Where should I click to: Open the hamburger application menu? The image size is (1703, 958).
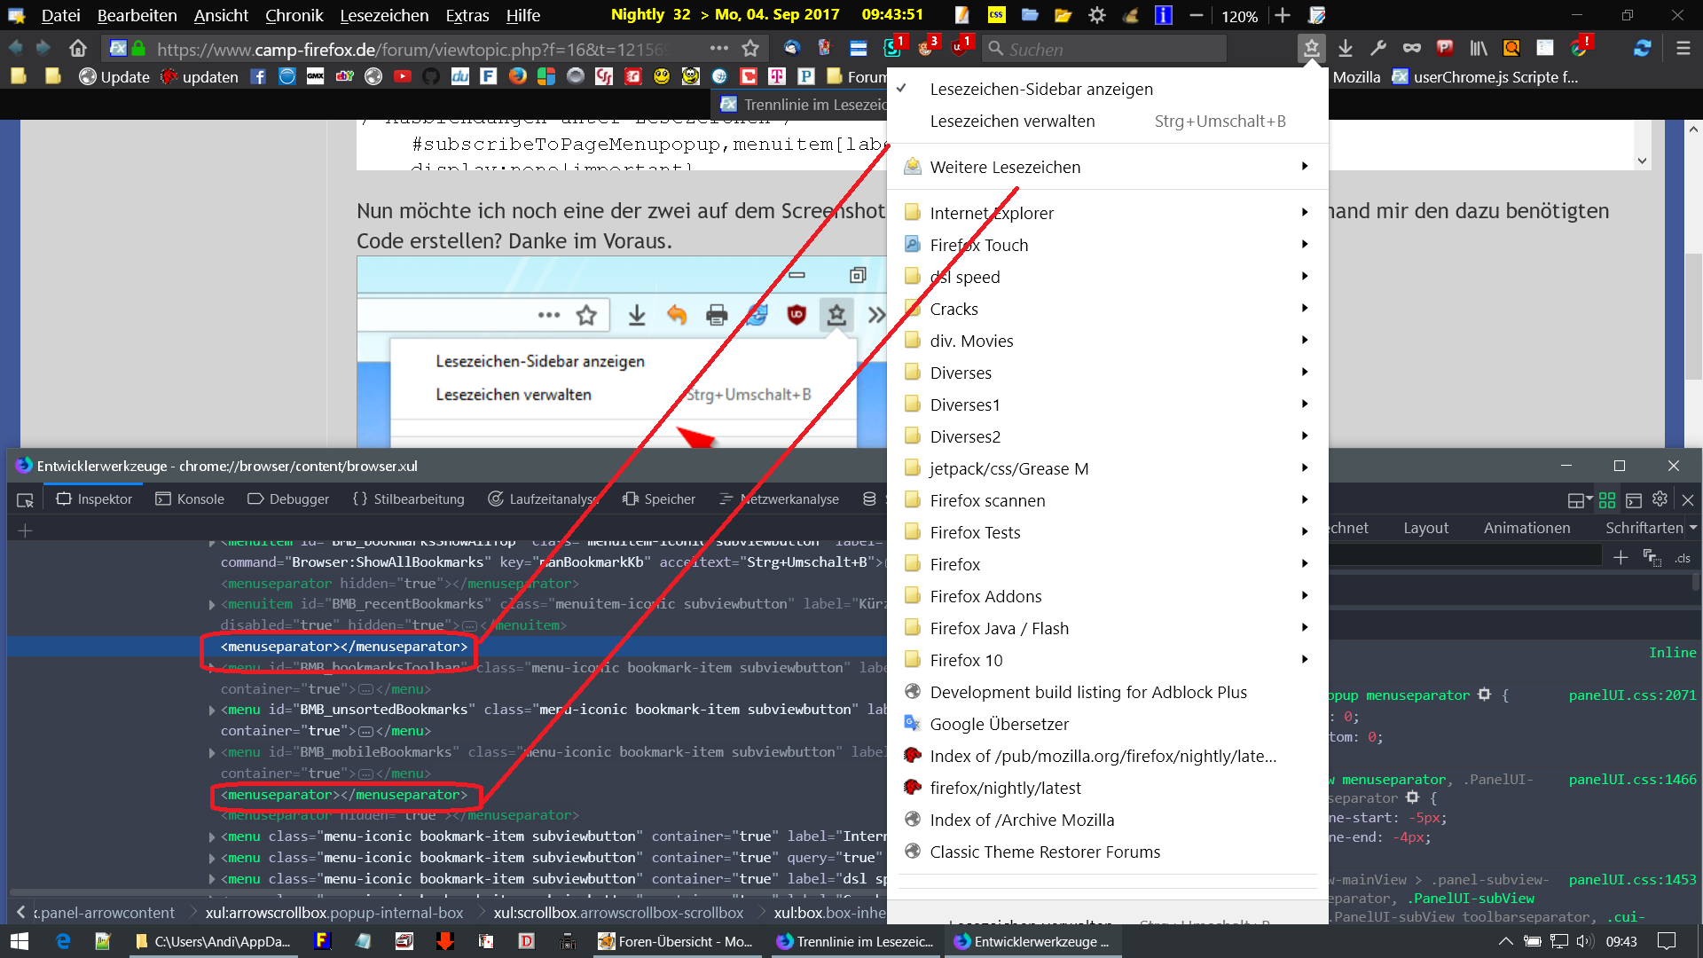point(1683,49)
